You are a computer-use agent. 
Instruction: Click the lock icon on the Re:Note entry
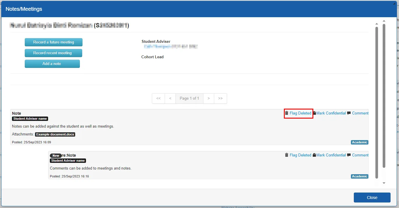pos(314,155)
